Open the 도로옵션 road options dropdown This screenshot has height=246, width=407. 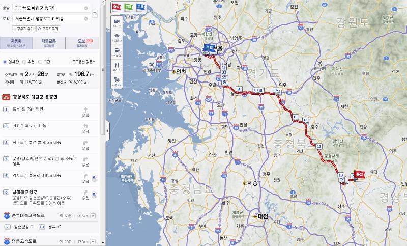[x=83, y=62]
